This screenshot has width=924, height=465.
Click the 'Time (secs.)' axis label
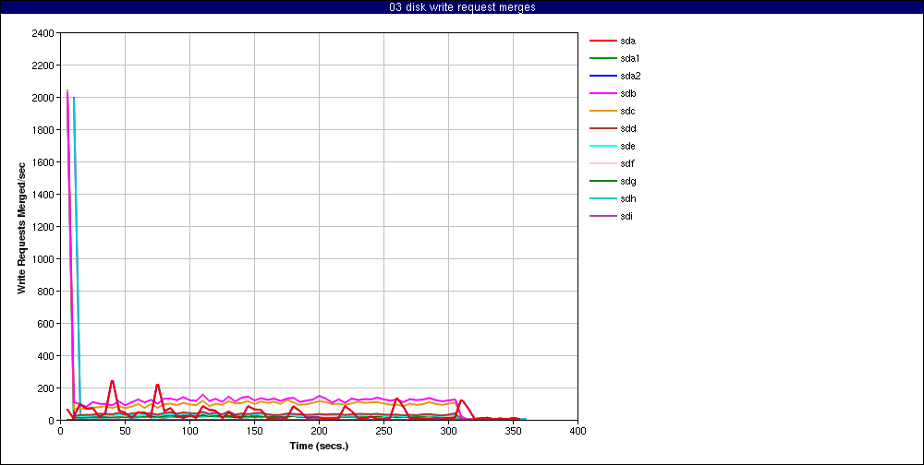point(319,446)
